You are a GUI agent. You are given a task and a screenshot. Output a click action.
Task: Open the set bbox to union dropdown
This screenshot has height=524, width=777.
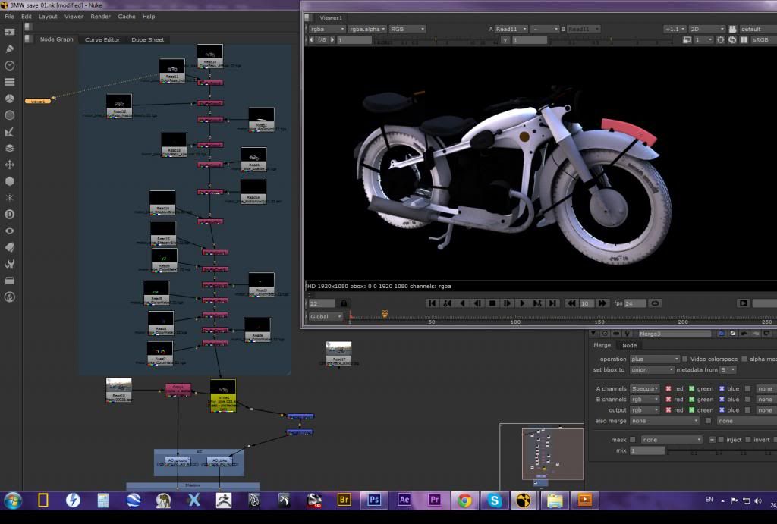pos(652,370)
